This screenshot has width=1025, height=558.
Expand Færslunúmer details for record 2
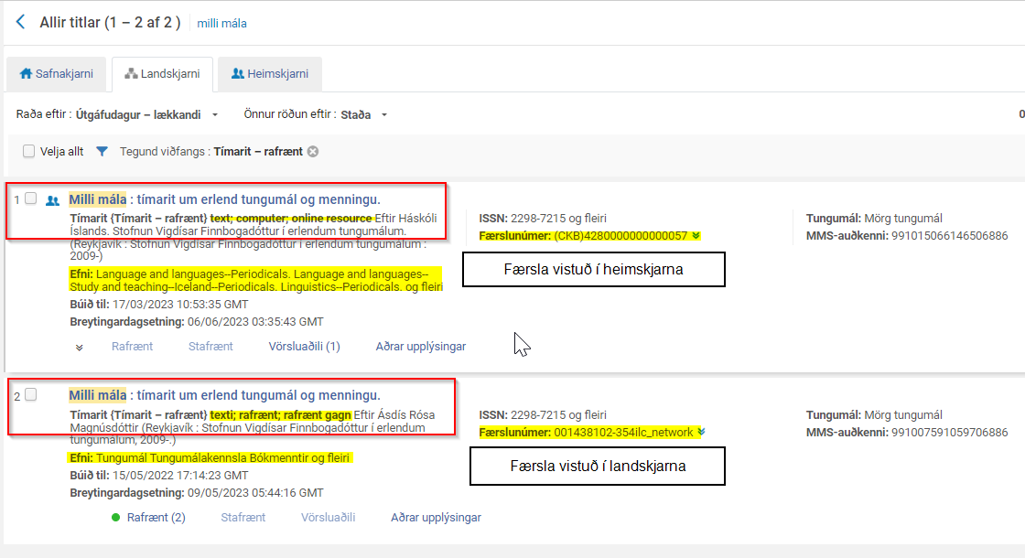[701, 432]
